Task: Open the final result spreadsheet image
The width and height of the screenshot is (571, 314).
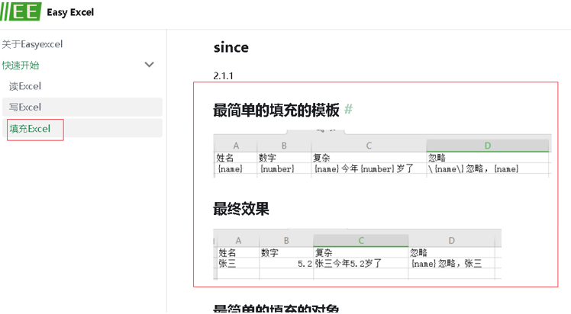Action: point(357,254)
